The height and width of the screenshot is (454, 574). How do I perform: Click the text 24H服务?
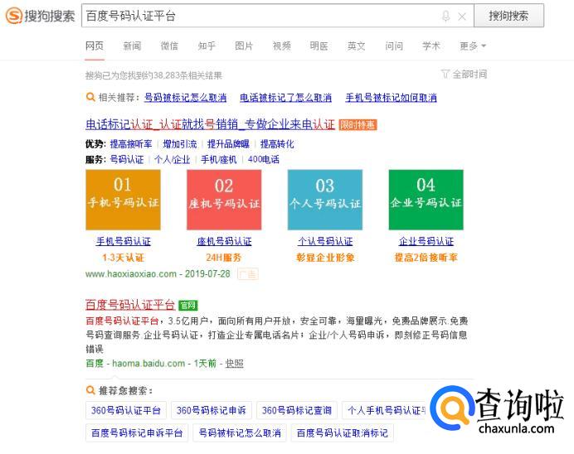coord(224,258)
